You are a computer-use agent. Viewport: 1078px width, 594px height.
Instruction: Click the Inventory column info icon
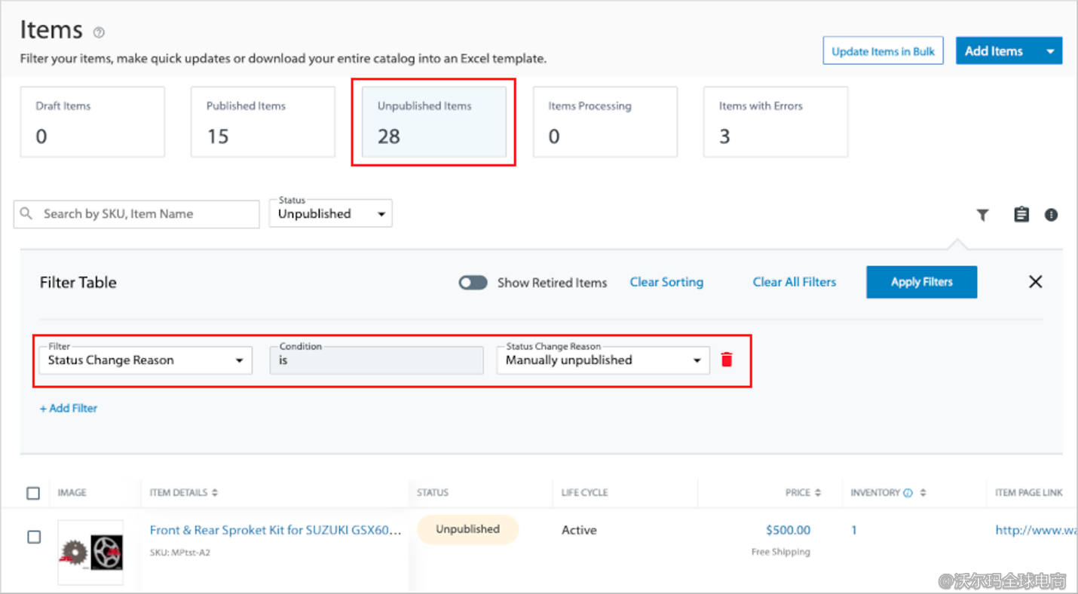point(908,493)
